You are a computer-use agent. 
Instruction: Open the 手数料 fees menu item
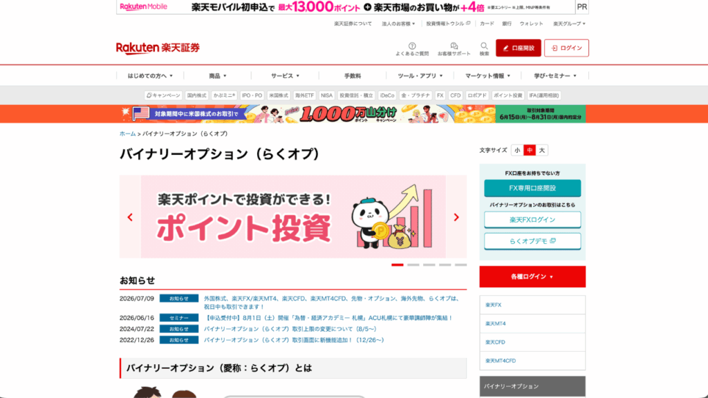(x=353, y=76)
